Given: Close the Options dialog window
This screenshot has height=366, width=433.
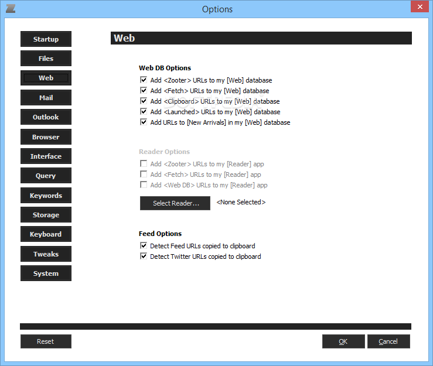Looking at the screenshot, I should 420,6.
